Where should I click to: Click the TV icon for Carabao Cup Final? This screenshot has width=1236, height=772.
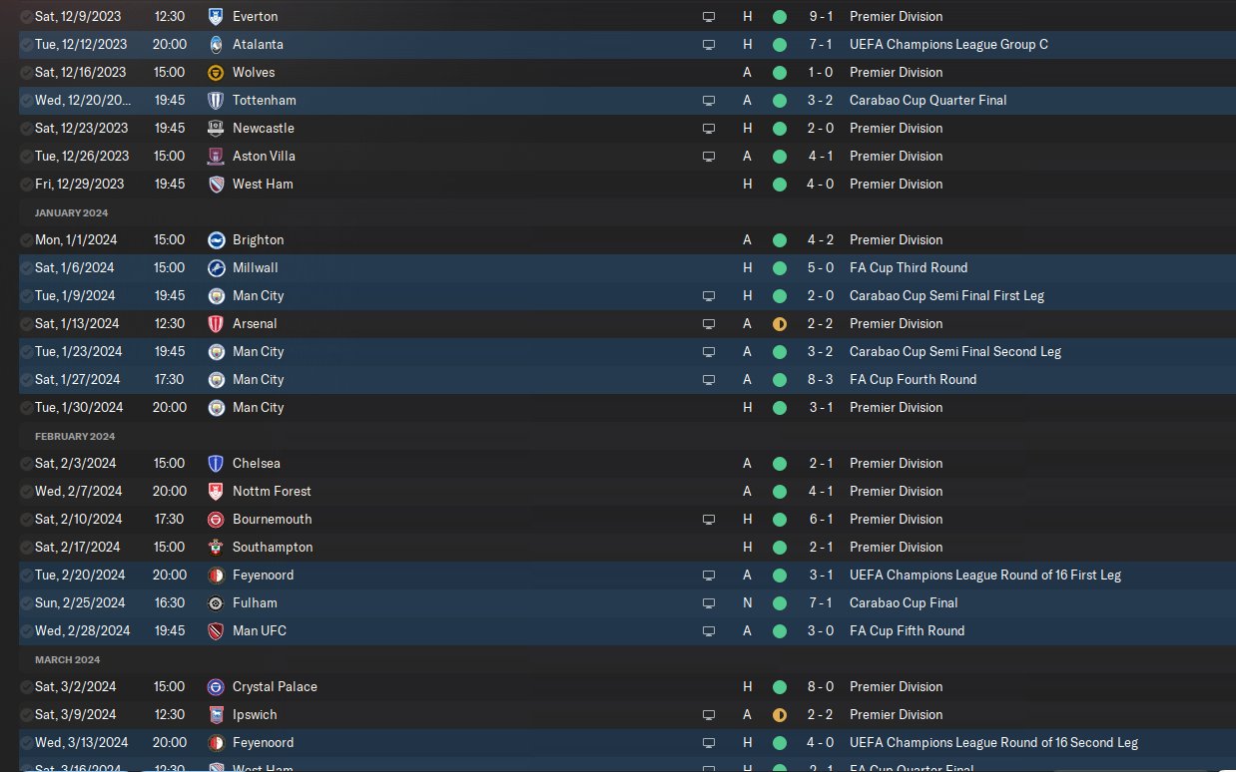coord(709,603)
